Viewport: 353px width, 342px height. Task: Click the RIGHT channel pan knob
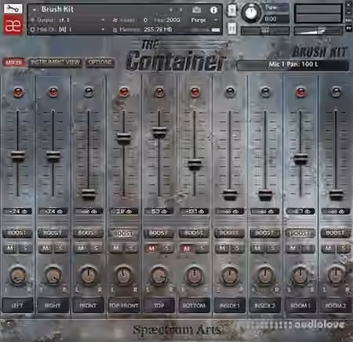[x=53, y=275]
